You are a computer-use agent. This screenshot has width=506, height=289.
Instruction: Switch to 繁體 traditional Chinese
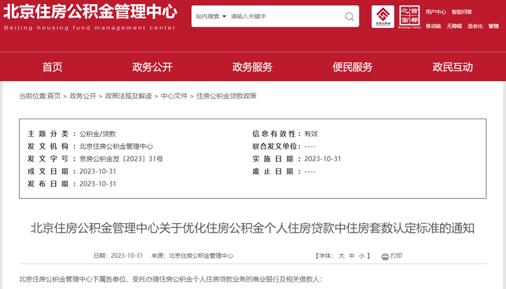[x=493, y=26]
